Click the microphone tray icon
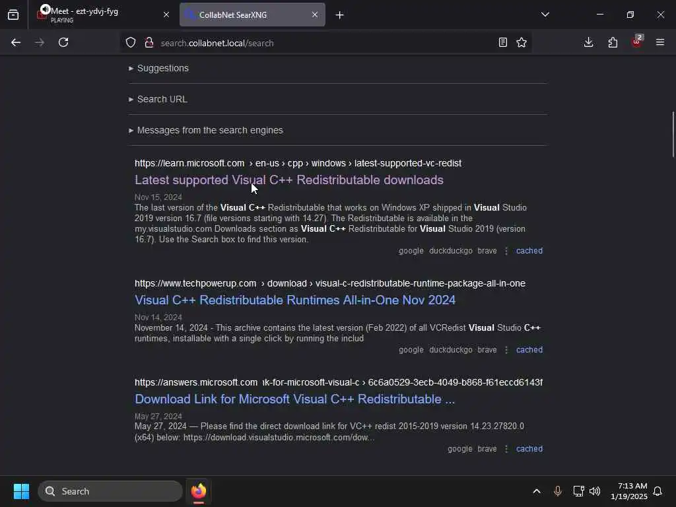Image resolution: width=676 pixels, height=507 pixels. (x=557, y=491)
